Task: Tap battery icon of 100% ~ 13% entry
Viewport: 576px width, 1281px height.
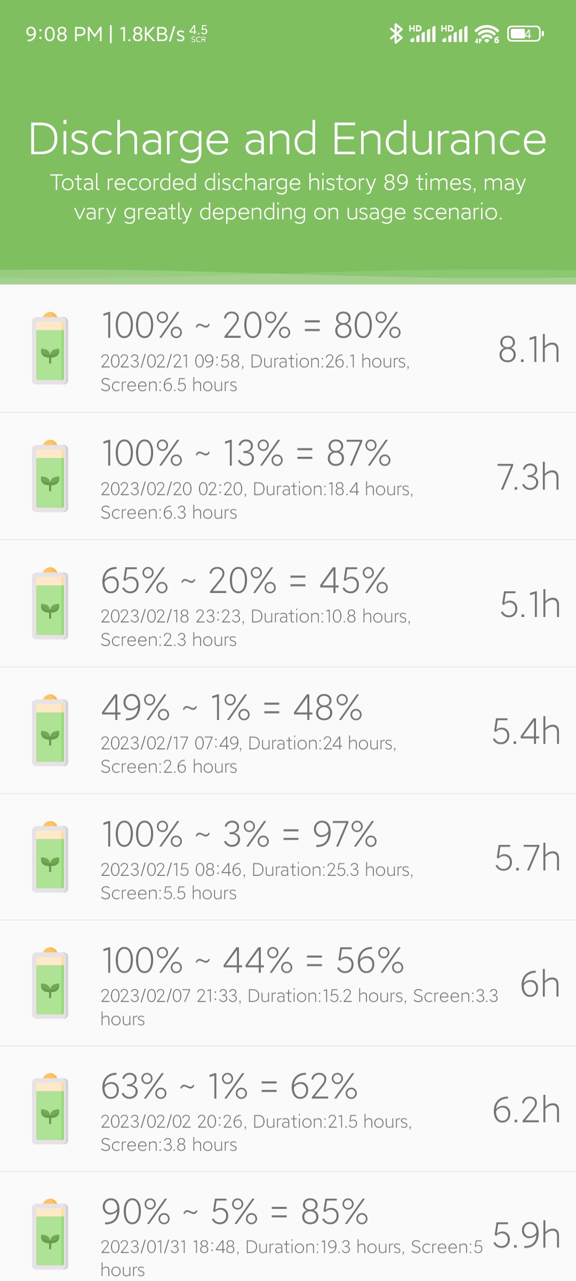Action: pyautogui.click(x=50, y=476)
